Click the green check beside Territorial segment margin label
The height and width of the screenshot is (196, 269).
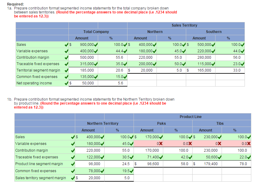point(66,70)
